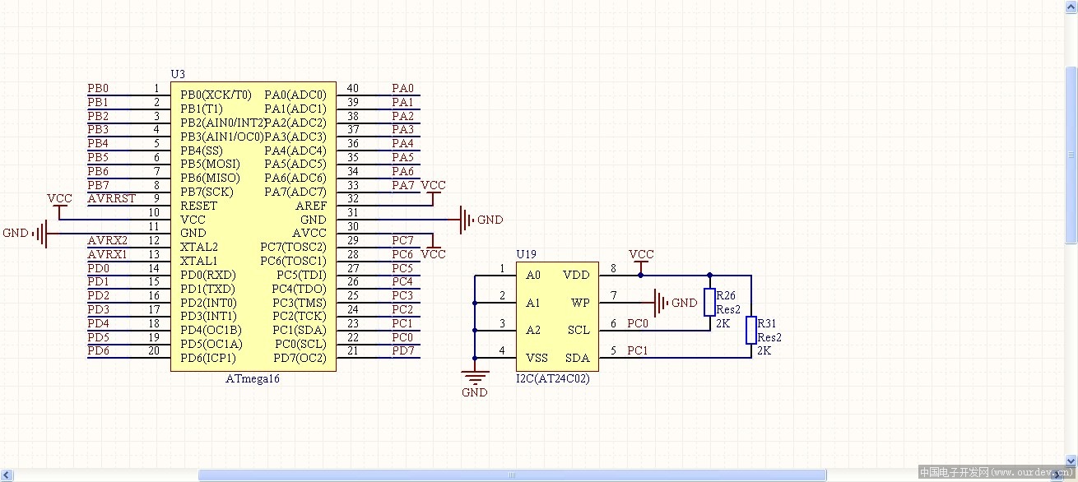
Task: Click GND symbol on U3 pin 31 wire
Action: coord(467,220)
